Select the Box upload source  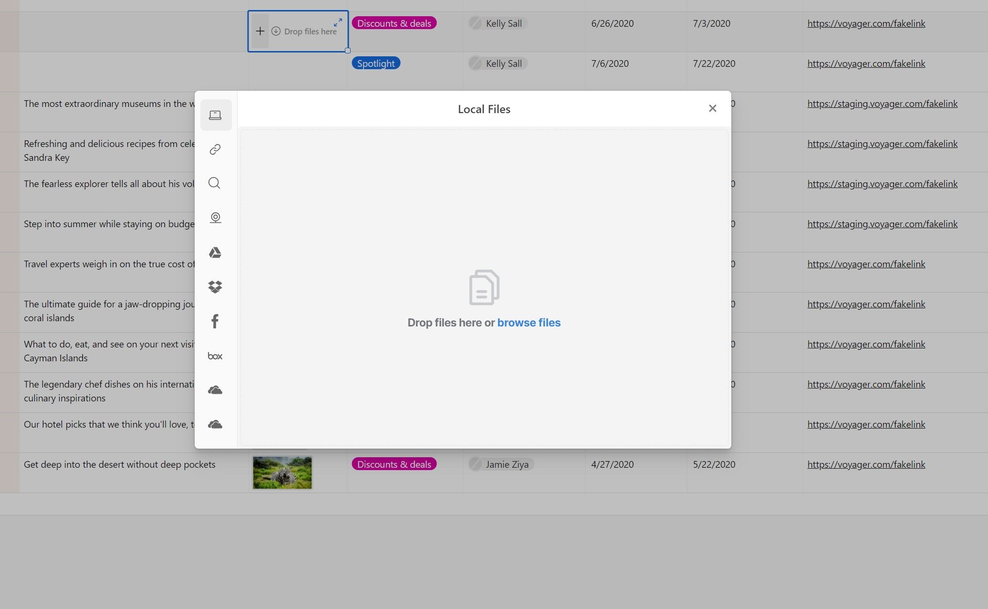tap(215, 356)
